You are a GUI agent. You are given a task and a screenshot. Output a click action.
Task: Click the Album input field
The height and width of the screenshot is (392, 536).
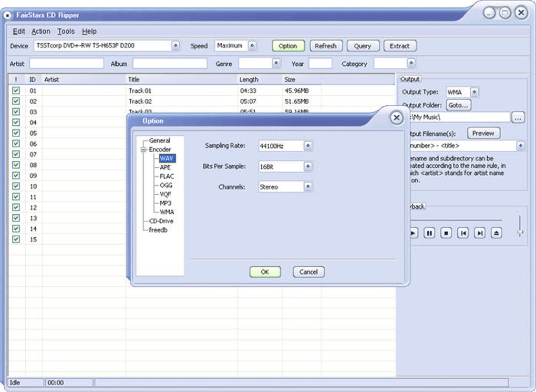[x=170, y=63]
